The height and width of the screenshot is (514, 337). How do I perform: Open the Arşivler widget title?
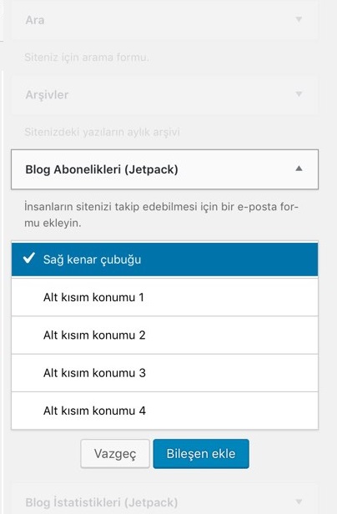47,95
